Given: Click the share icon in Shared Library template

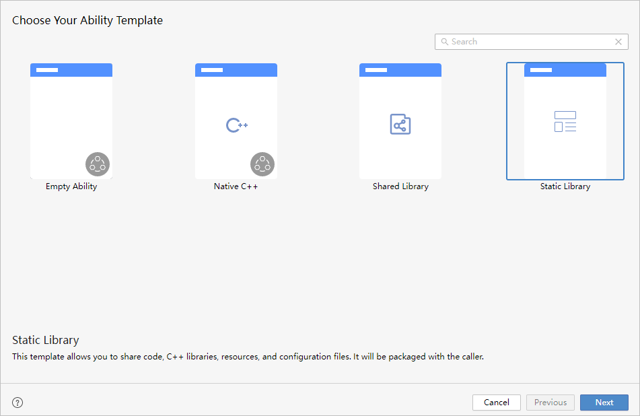Looking at the screenshot, I should 400,125.
